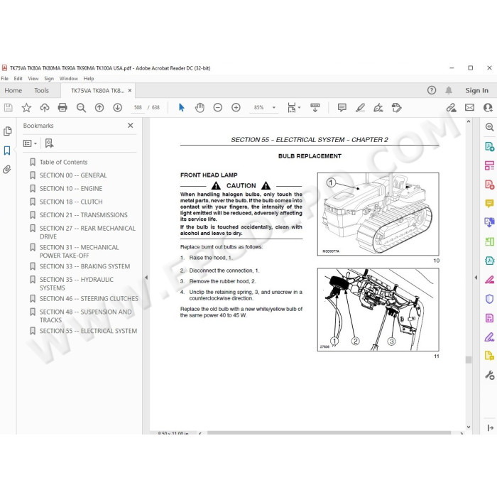497x497 pixels.
Task: Open Table of Contents bookmark
Action: [x=63, y=163]
